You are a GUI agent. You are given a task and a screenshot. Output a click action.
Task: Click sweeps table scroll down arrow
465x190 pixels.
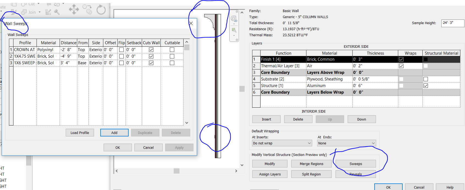187,123
